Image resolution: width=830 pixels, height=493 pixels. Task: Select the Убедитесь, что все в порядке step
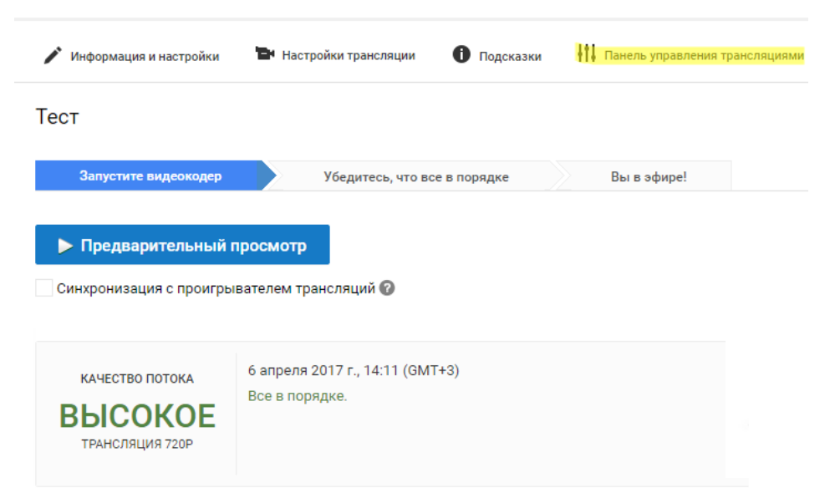tap(415, 177)
